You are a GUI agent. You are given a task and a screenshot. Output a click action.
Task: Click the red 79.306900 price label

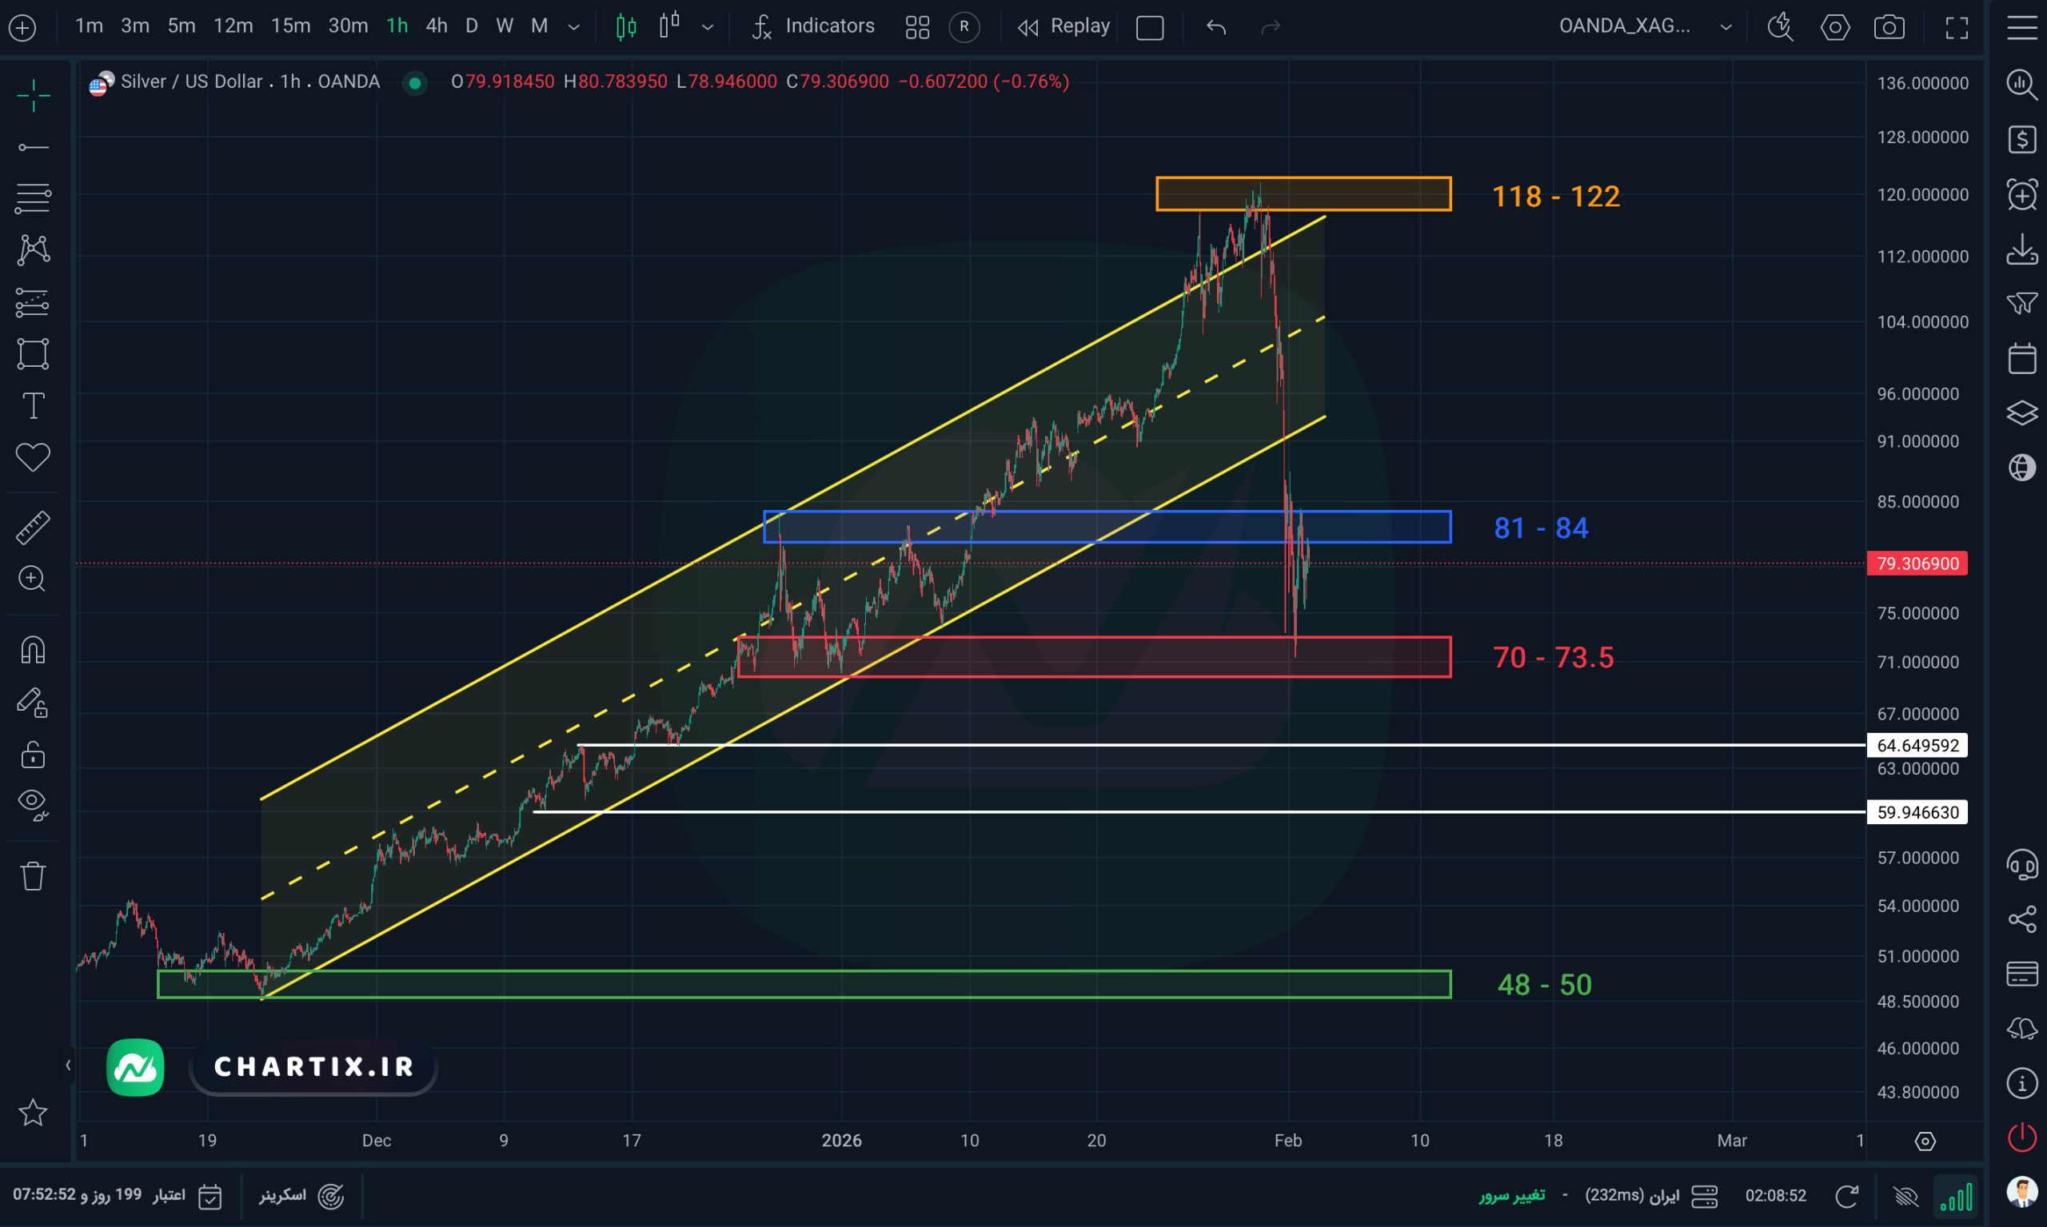coord(1917,563)
